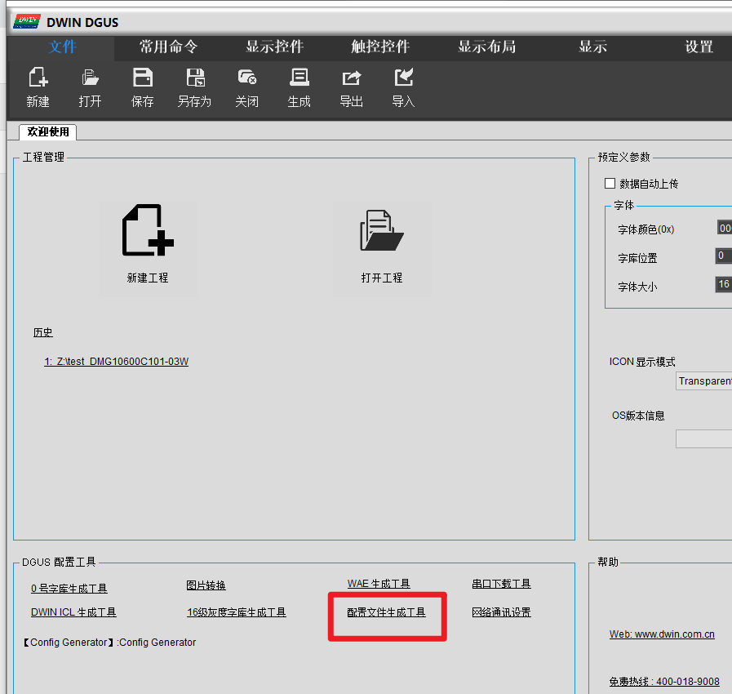The width and height of the screenshot is (732, 694).
Task: Enable the 数据自动上传 checkbox
Action: pyautogui.click(x=610, y=183)
